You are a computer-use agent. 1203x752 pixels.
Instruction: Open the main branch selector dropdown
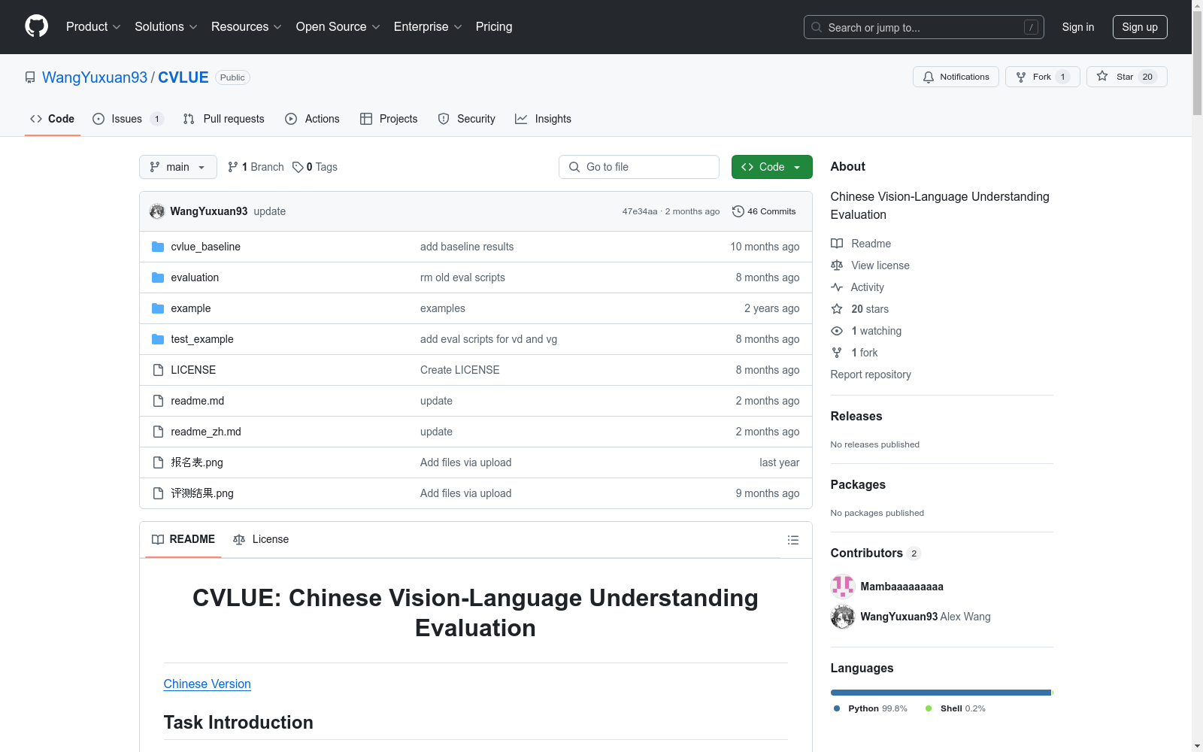click(x=178, y=167)
